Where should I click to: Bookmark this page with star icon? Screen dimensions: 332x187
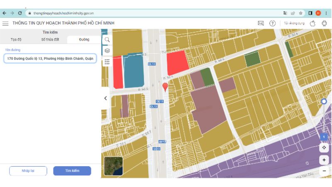[x=300, y=13]
